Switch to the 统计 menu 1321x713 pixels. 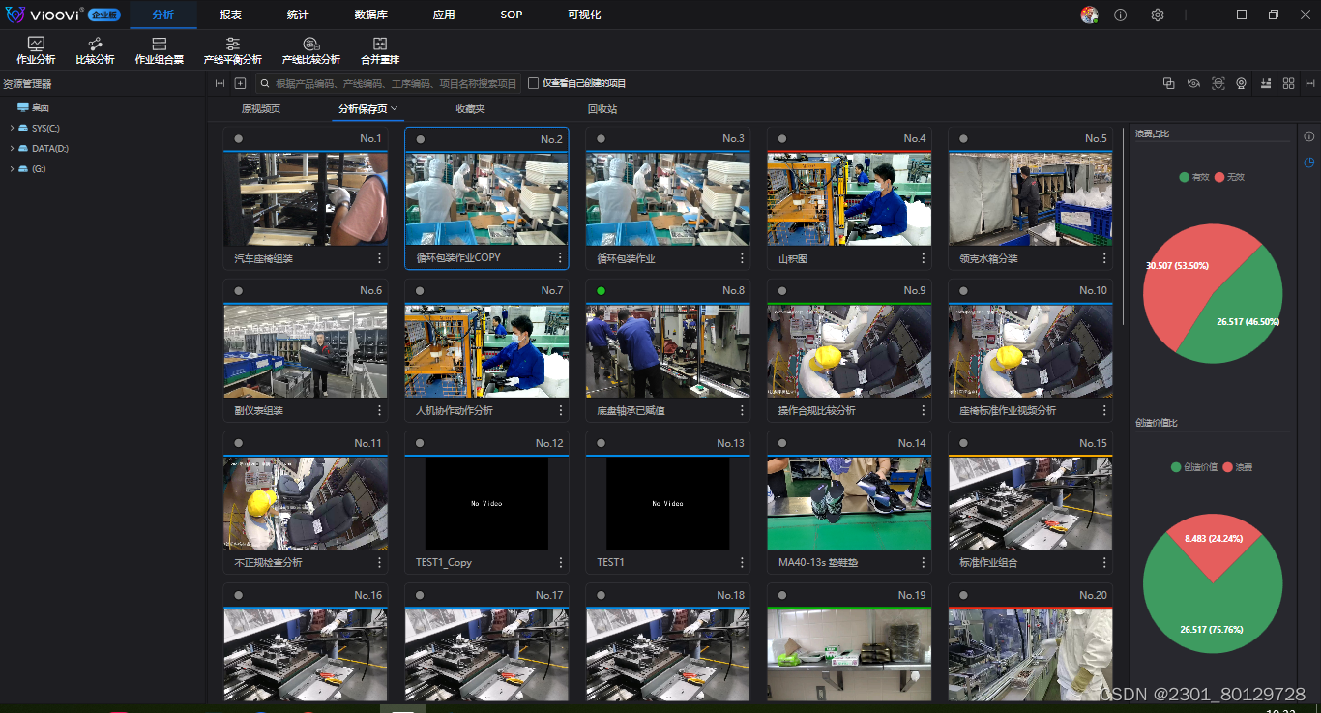298,15
